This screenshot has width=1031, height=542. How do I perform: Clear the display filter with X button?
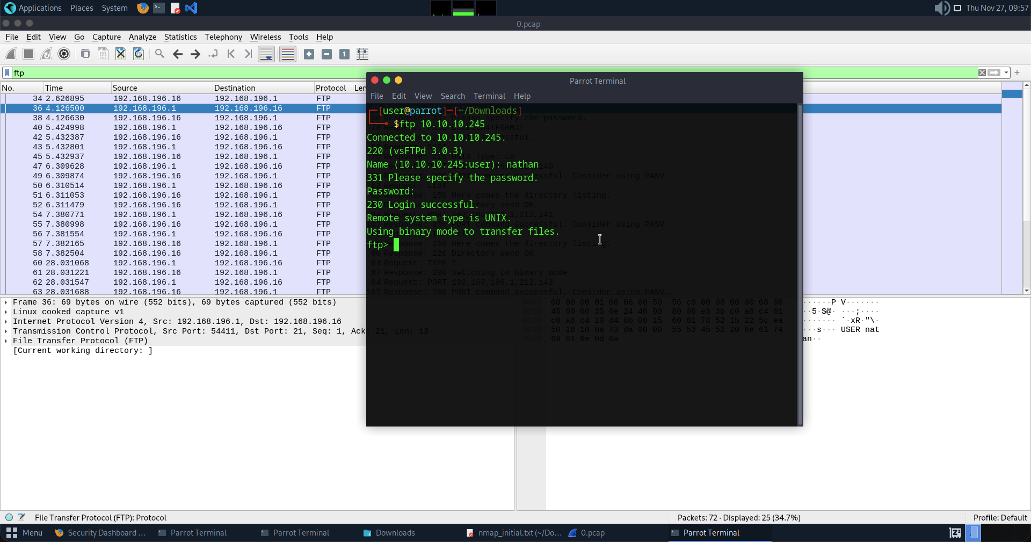982,73
